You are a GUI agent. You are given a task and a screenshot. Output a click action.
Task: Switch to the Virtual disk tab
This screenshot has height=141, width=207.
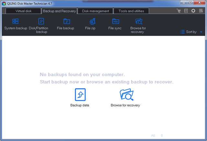click(x=24, y=11)
